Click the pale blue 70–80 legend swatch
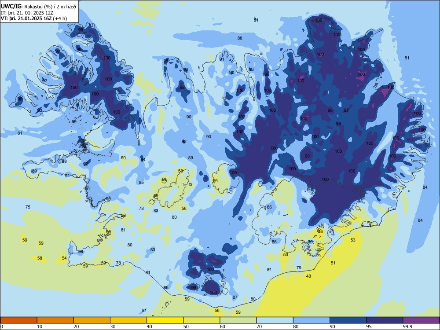This screenshot has width=440, height=330. pyautogui.click(x=275, y=320)
